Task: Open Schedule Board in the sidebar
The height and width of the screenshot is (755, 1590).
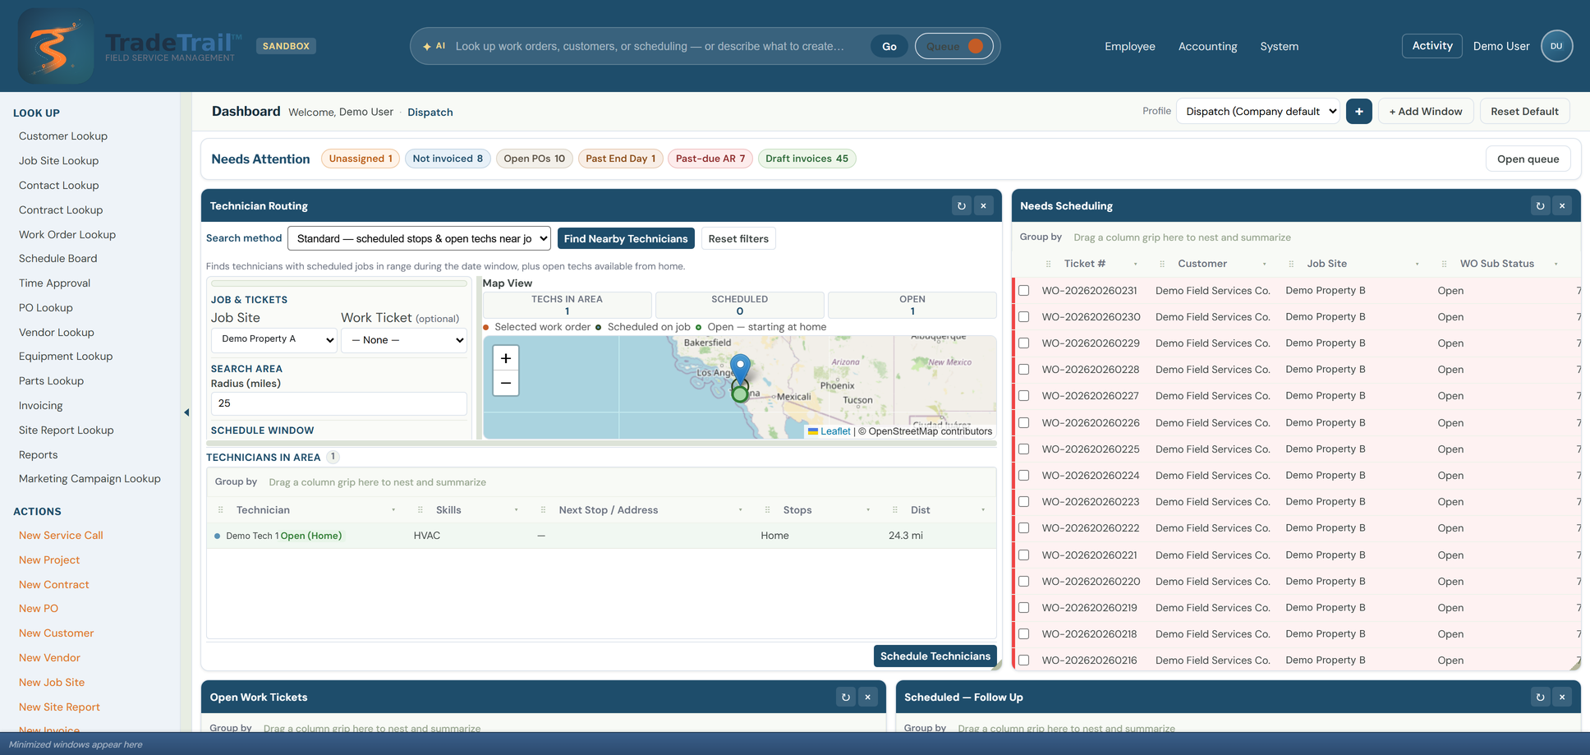Action: pos(58,258)
